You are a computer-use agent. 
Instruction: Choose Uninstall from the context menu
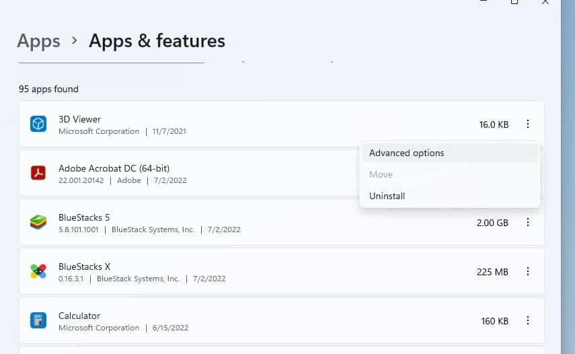click(x=387, y=196)
